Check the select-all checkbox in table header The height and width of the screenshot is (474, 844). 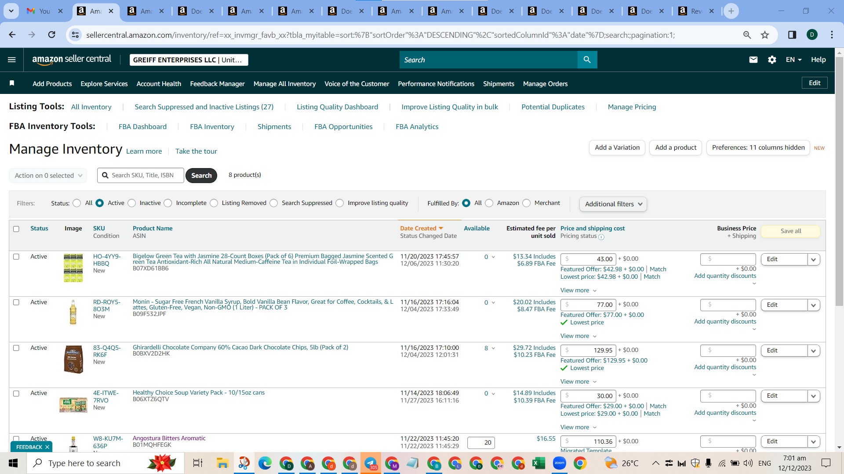point(16,229)
